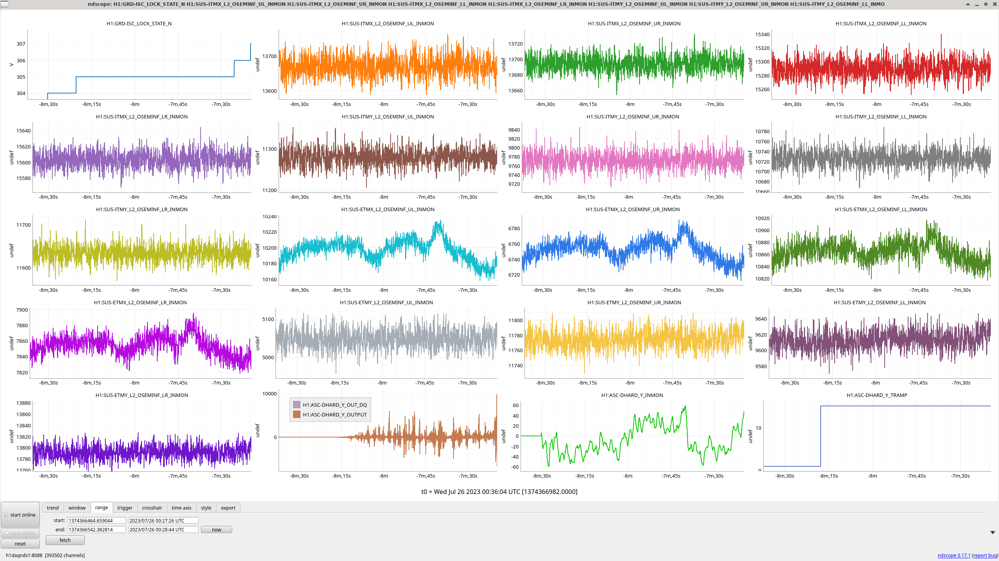Click the start GPS time field
Screen dimensions: 999x561
tap(96, 520)
